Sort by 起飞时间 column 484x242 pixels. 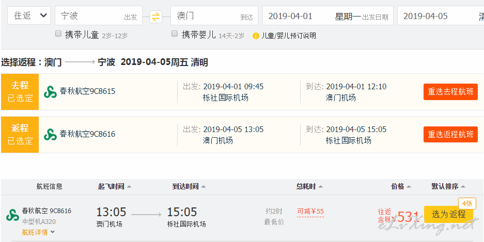pyautogui.click(x=115, y=186)
